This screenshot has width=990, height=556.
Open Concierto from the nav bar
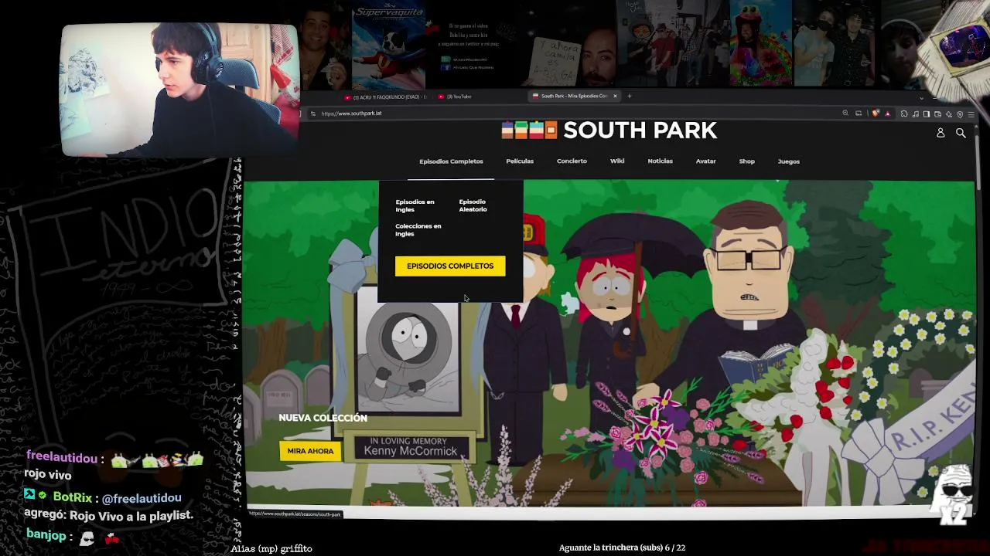pos(572,161)
